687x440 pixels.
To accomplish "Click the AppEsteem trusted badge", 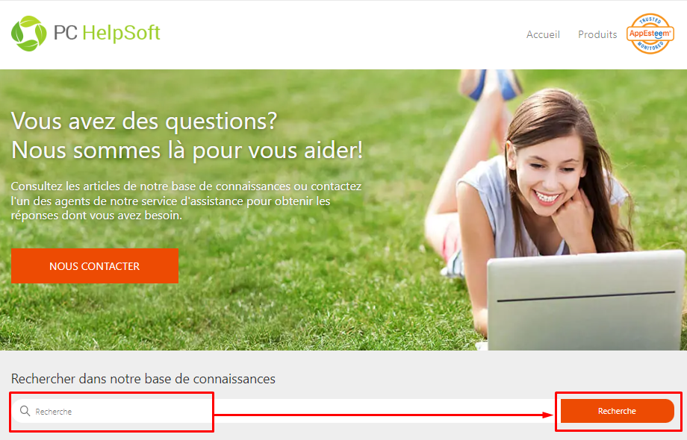I will (650, 34).
